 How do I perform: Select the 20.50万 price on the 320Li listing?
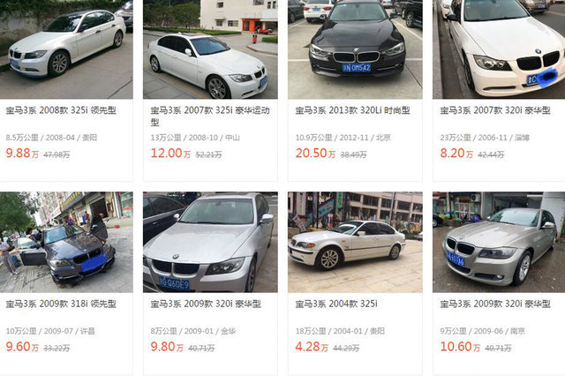pyautogui.click(x=315, y=153)
